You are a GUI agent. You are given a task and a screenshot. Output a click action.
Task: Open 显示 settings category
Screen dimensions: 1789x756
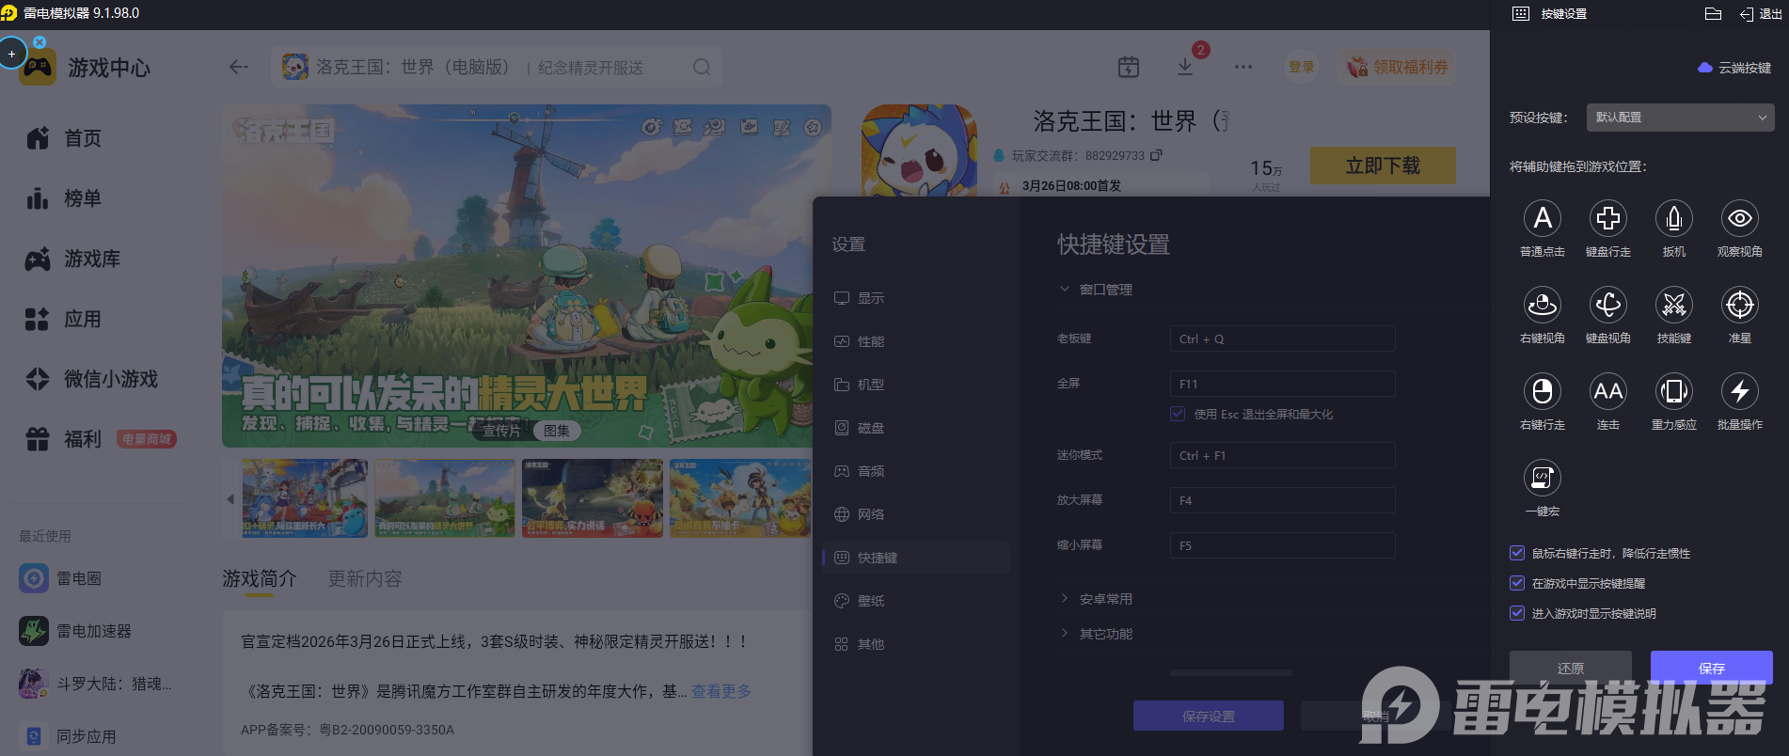[x=916, y=298]
